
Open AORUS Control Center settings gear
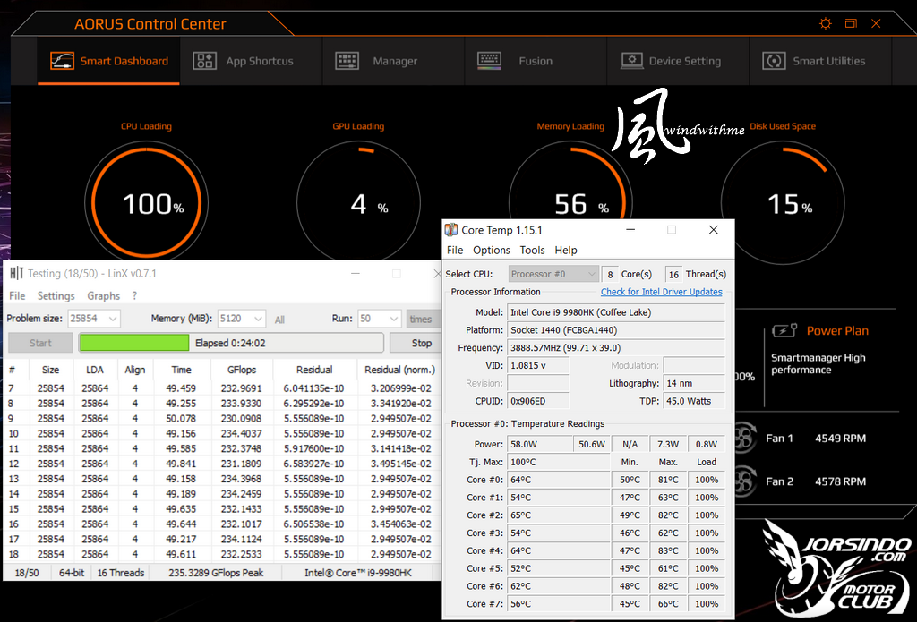[x=825, y=23]
